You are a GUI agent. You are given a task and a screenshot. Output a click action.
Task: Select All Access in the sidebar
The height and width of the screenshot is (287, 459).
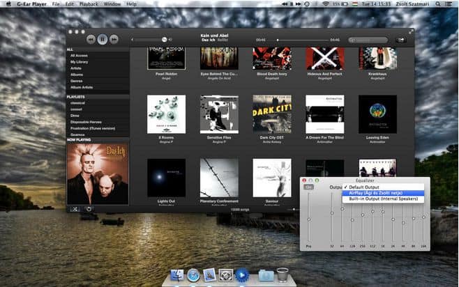[x=79, y=56]
